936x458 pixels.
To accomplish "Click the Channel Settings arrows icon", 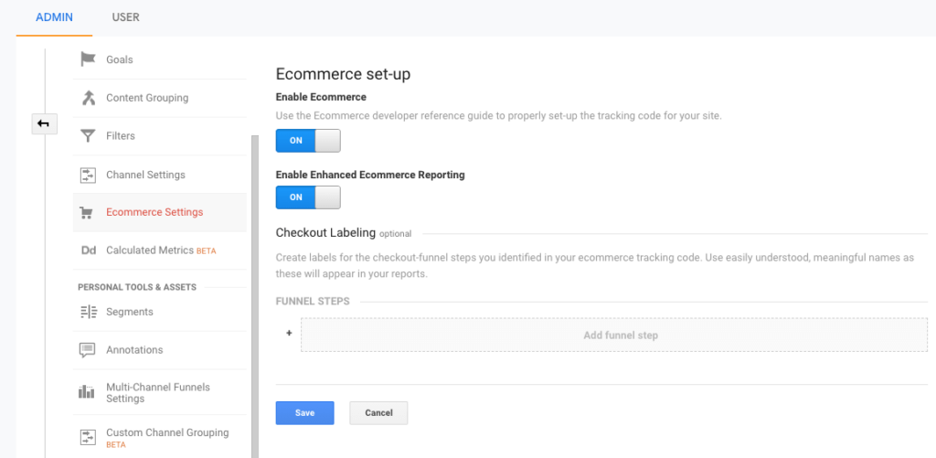I will 89,175.
